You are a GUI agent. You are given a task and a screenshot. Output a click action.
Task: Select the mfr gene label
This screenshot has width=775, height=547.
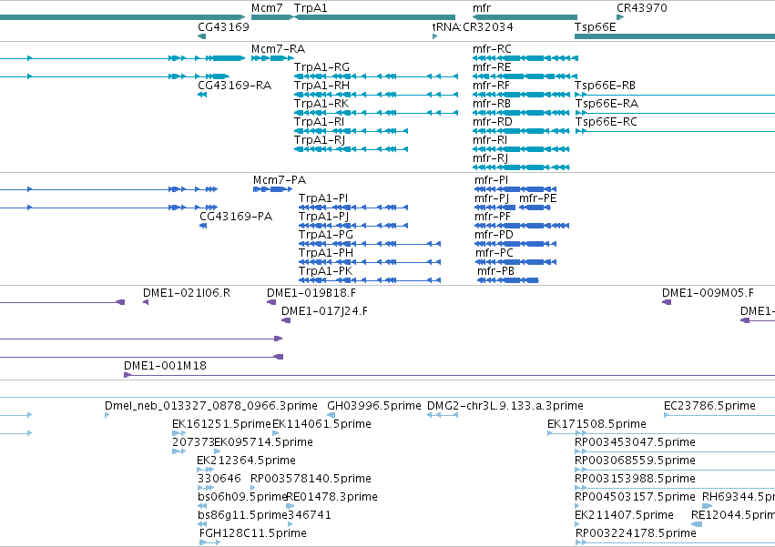(482, 8)
